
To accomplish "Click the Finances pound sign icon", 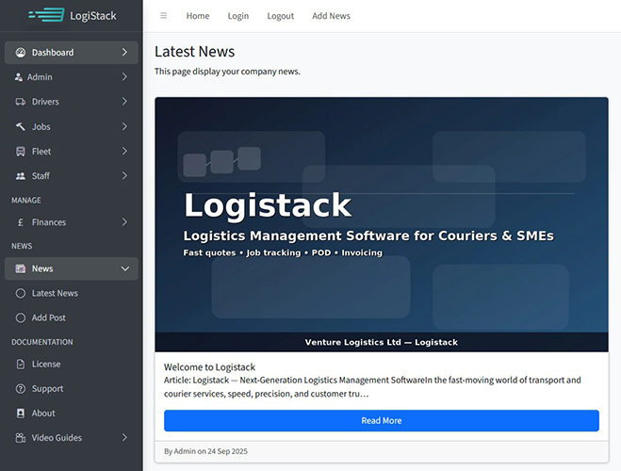I will point(21,222).
